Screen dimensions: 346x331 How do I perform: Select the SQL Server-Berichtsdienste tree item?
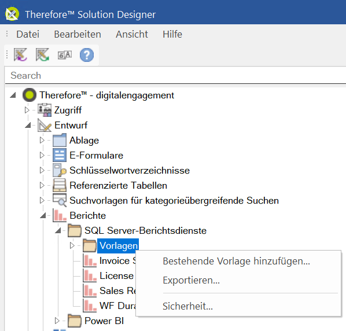[x=145, y=230]
